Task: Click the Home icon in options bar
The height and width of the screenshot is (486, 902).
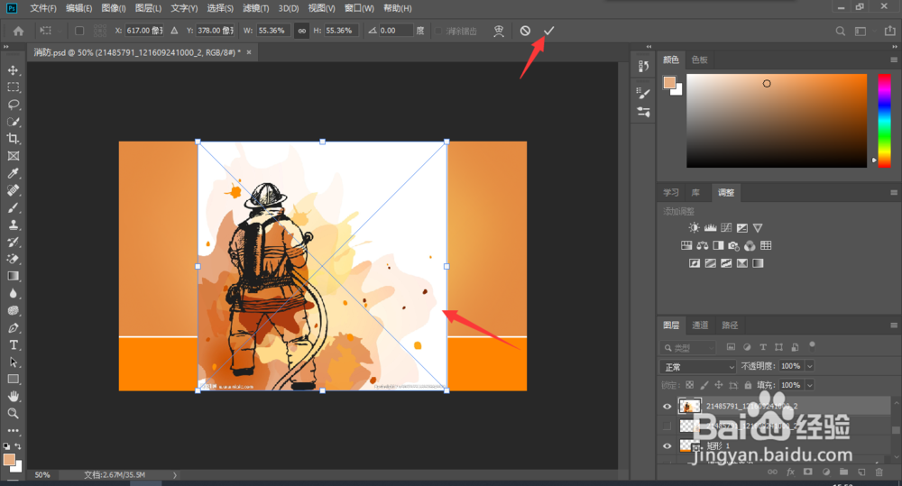Action: pyautogui.click(x=18, y=31)
